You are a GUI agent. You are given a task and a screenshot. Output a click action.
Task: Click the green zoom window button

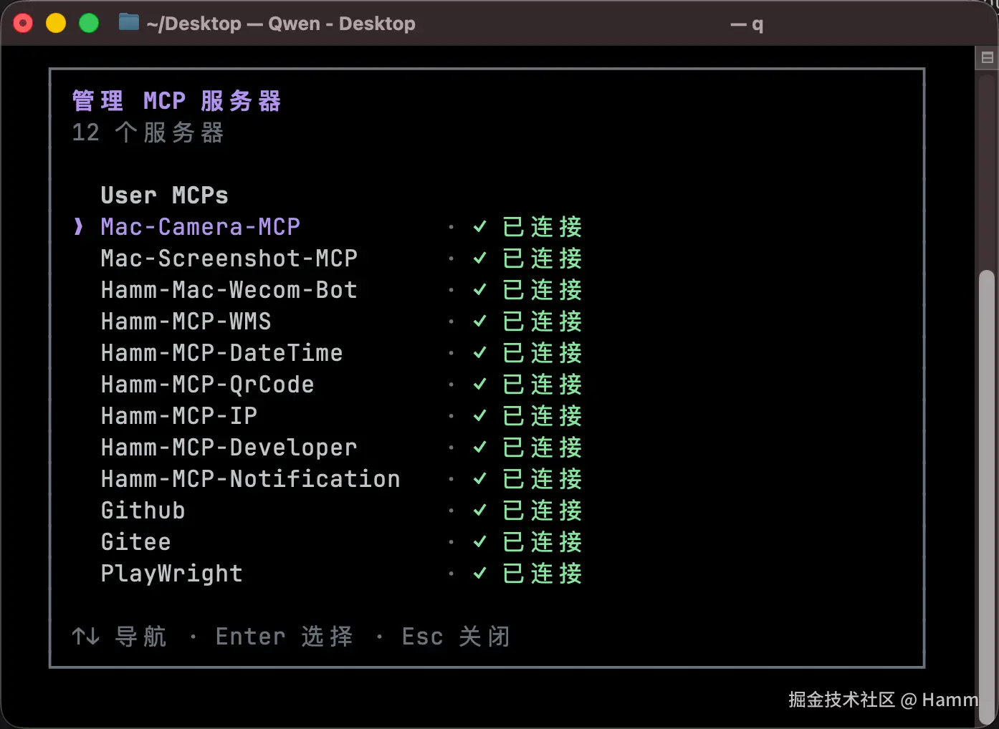coord(89,24)
